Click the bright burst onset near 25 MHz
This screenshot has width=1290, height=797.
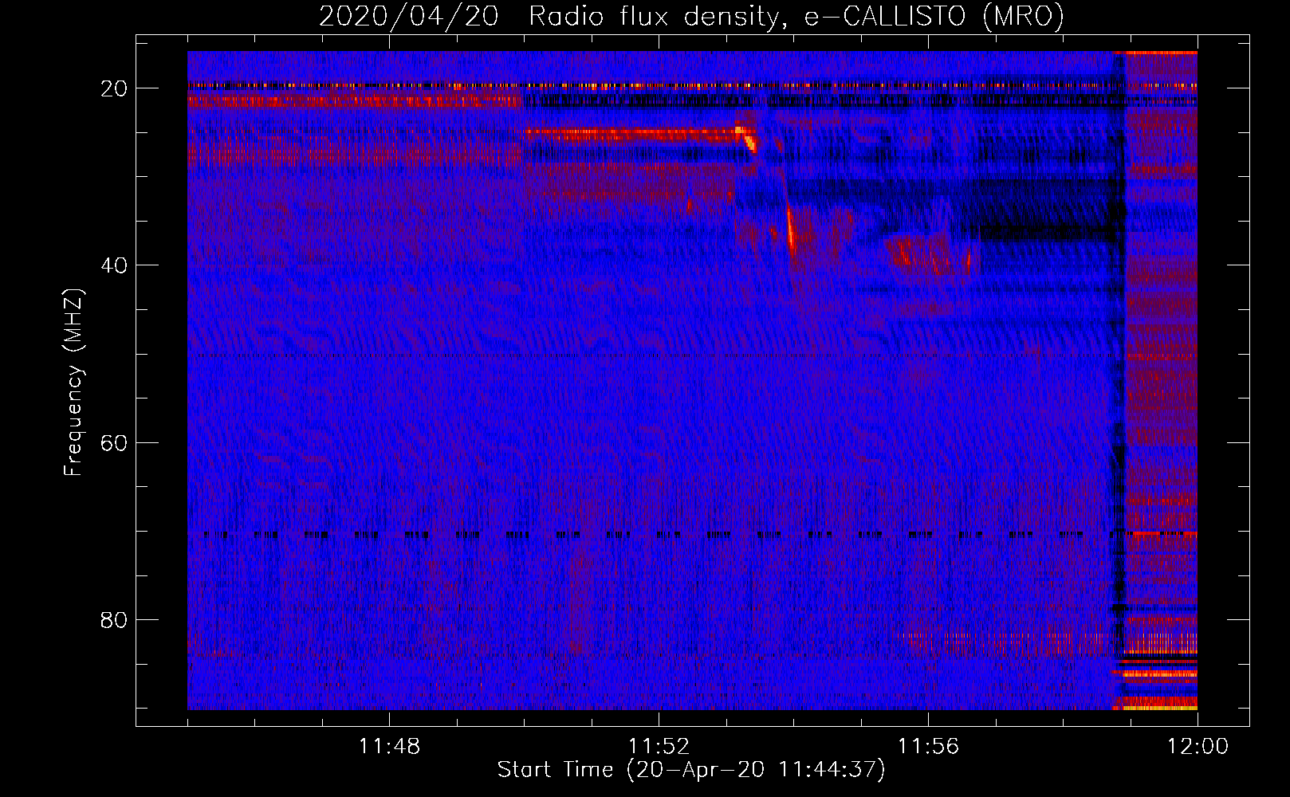pos(746,137)
